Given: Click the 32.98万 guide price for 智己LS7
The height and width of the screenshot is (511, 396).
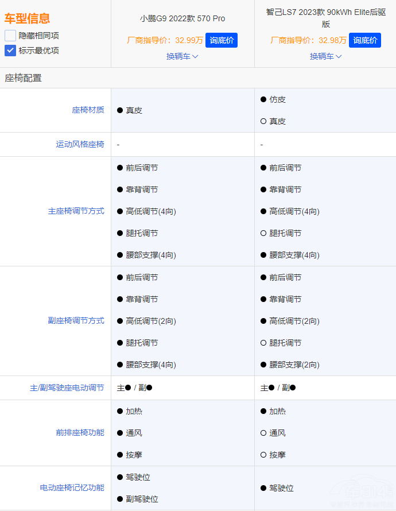Looking at the screenshot, I should [x=332, y=40].
